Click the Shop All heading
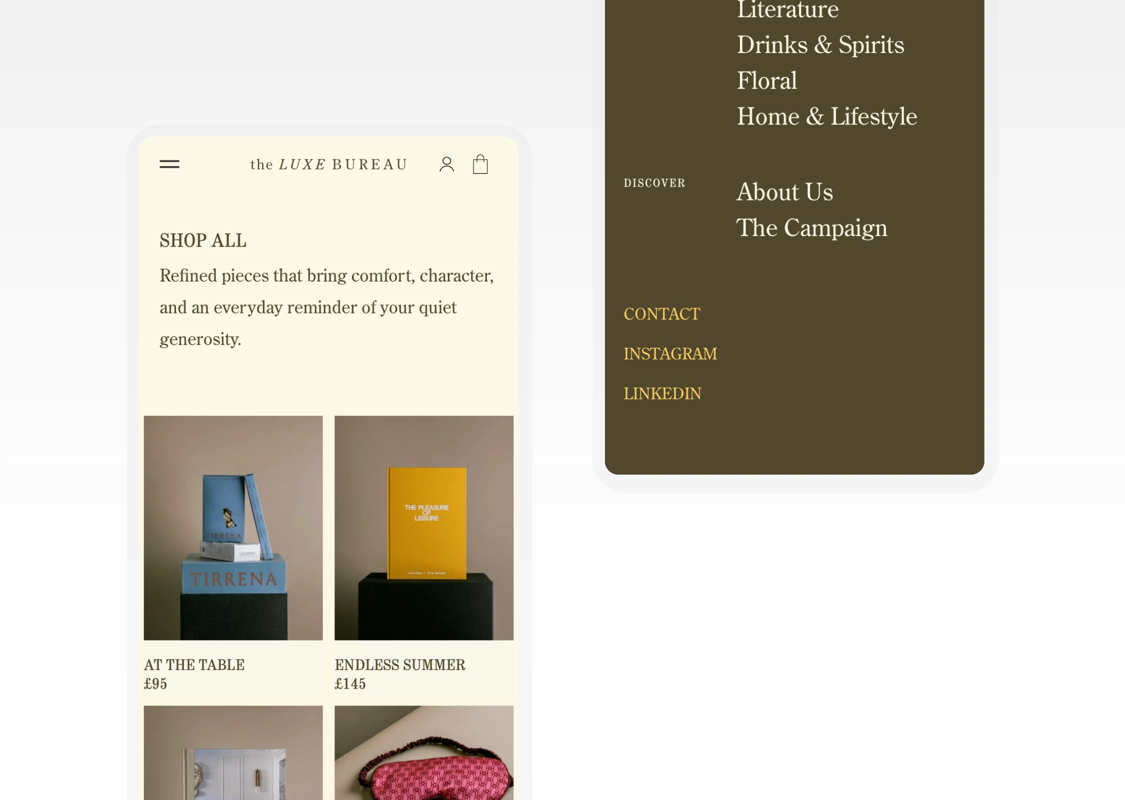 click(x=203, y=241)
